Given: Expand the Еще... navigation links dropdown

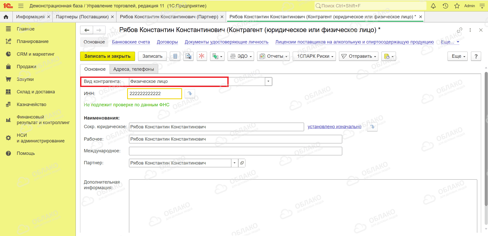Looking at the screenshot, I should point(450,42).
